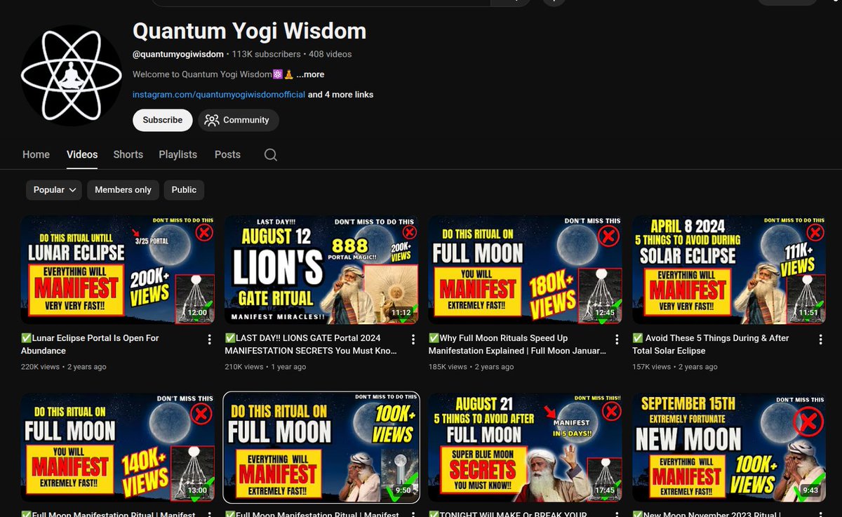This screenshot has height=517, width=842.
Task: Click the '185K views • 2 years ago' text
Action: click(471, 367)
